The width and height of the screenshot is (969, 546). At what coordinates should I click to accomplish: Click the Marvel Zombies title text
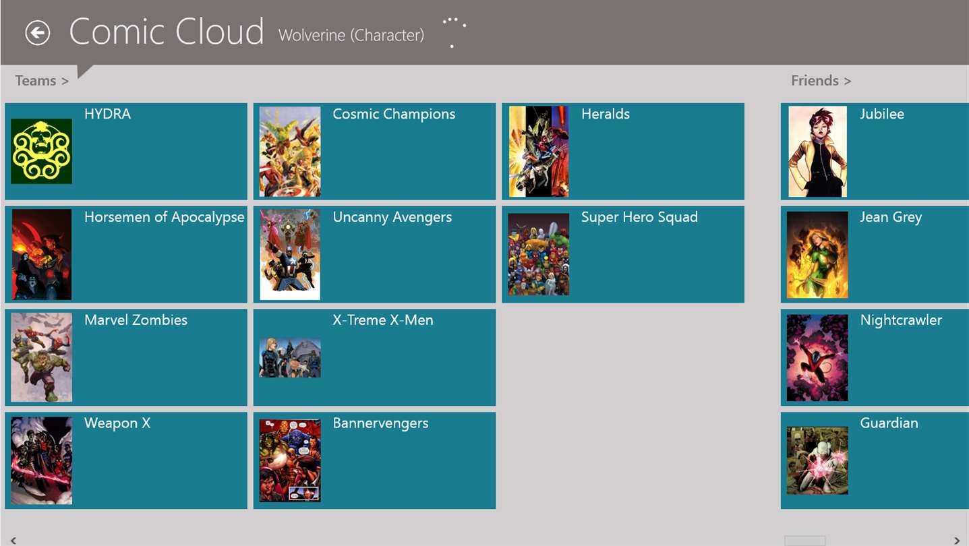136,320
